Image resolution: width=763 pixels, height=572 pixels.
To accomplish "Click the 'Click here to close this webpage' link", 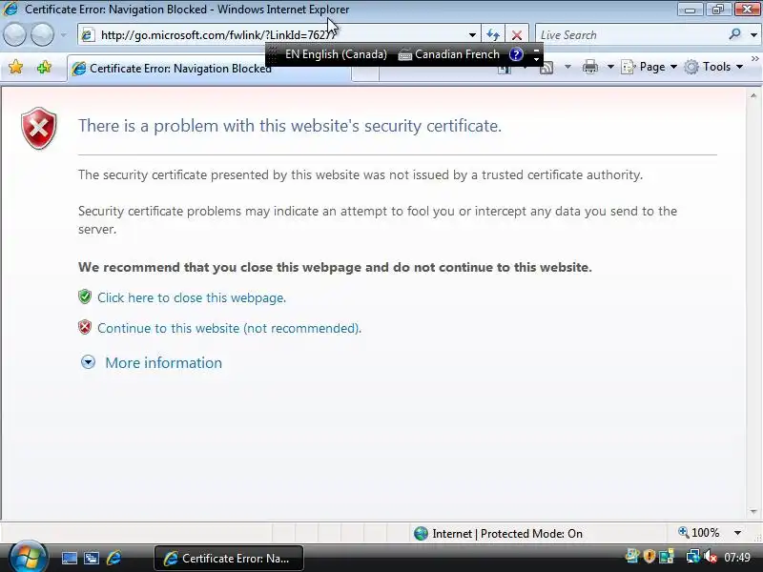I will 192,297.
